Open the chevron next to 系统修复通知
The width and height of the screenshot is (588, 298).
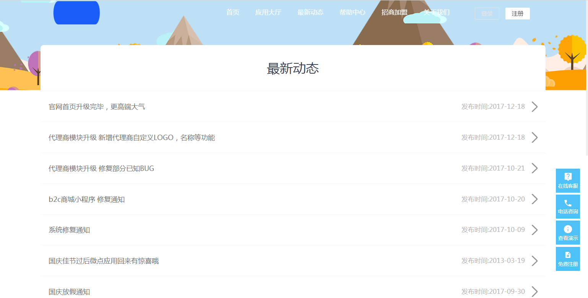tap(534, 229)
